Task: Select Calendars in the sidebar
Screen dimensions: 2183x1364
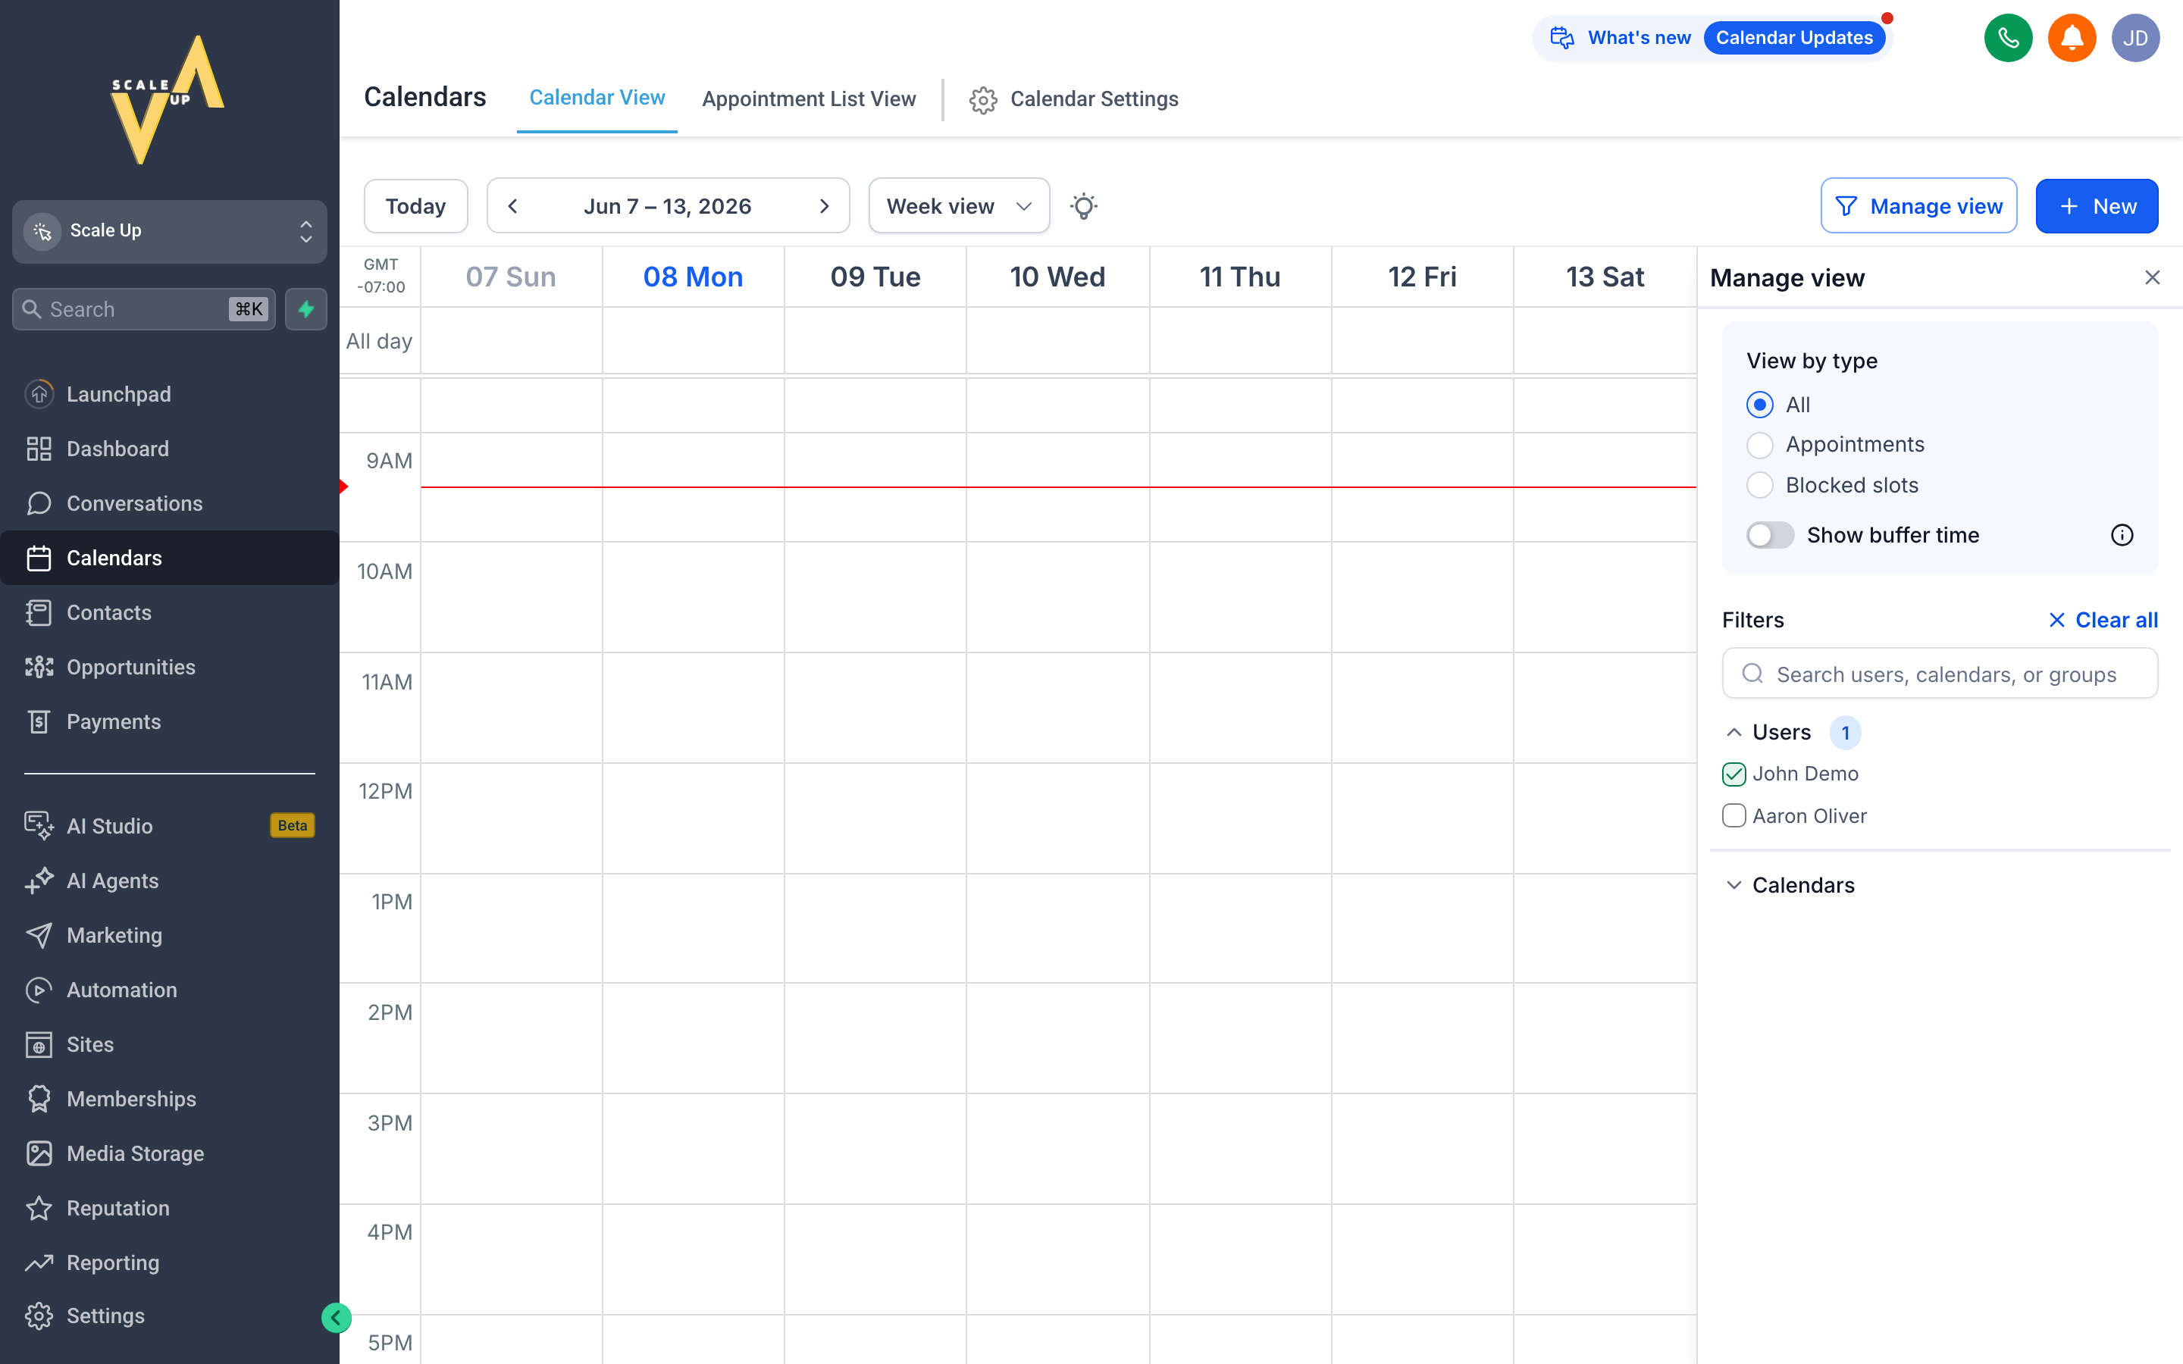Action: (170, 558)
